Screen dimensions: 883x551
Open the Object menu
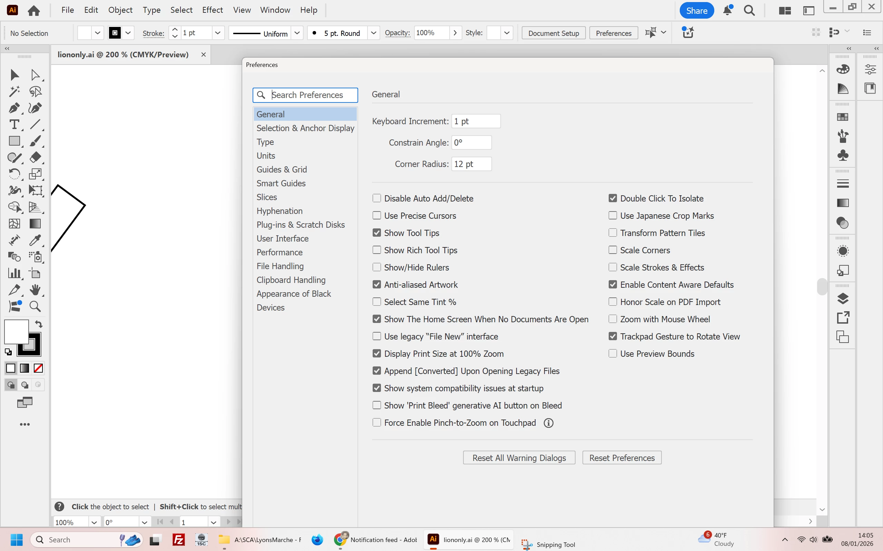coord(120,10)
